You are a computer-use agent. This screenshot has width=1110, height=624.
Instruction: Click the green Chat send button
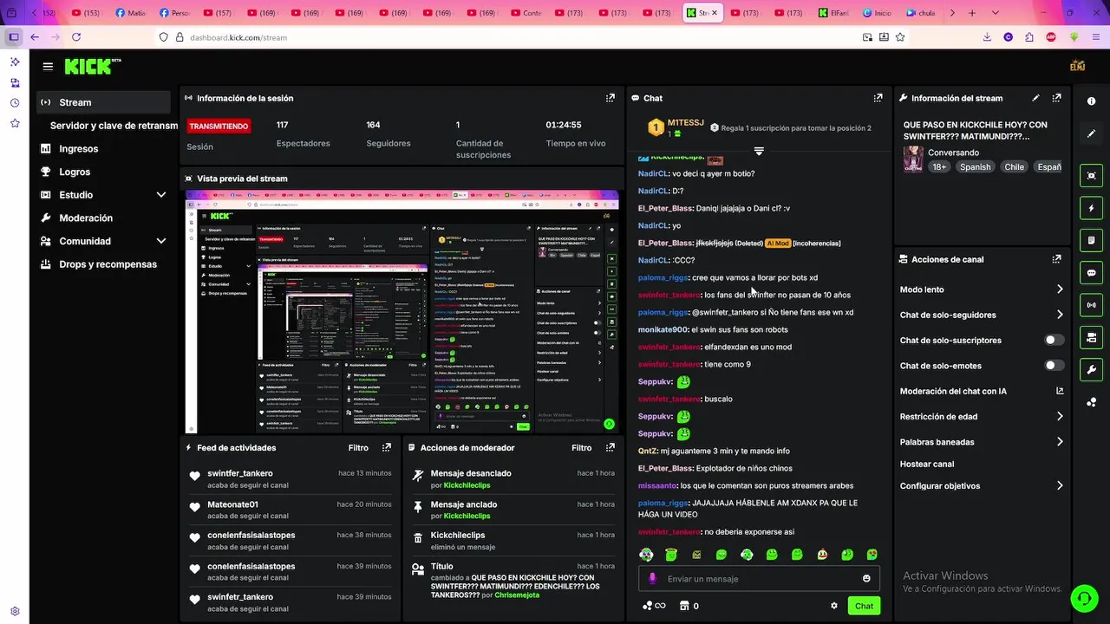pyautogui.click(x=864, y=606)
